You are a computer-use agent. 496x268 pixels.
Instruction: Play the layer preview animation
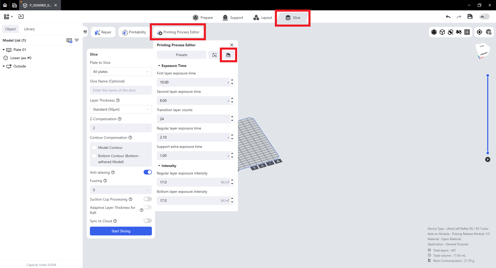pyautogui.click(x=488, y=159)
